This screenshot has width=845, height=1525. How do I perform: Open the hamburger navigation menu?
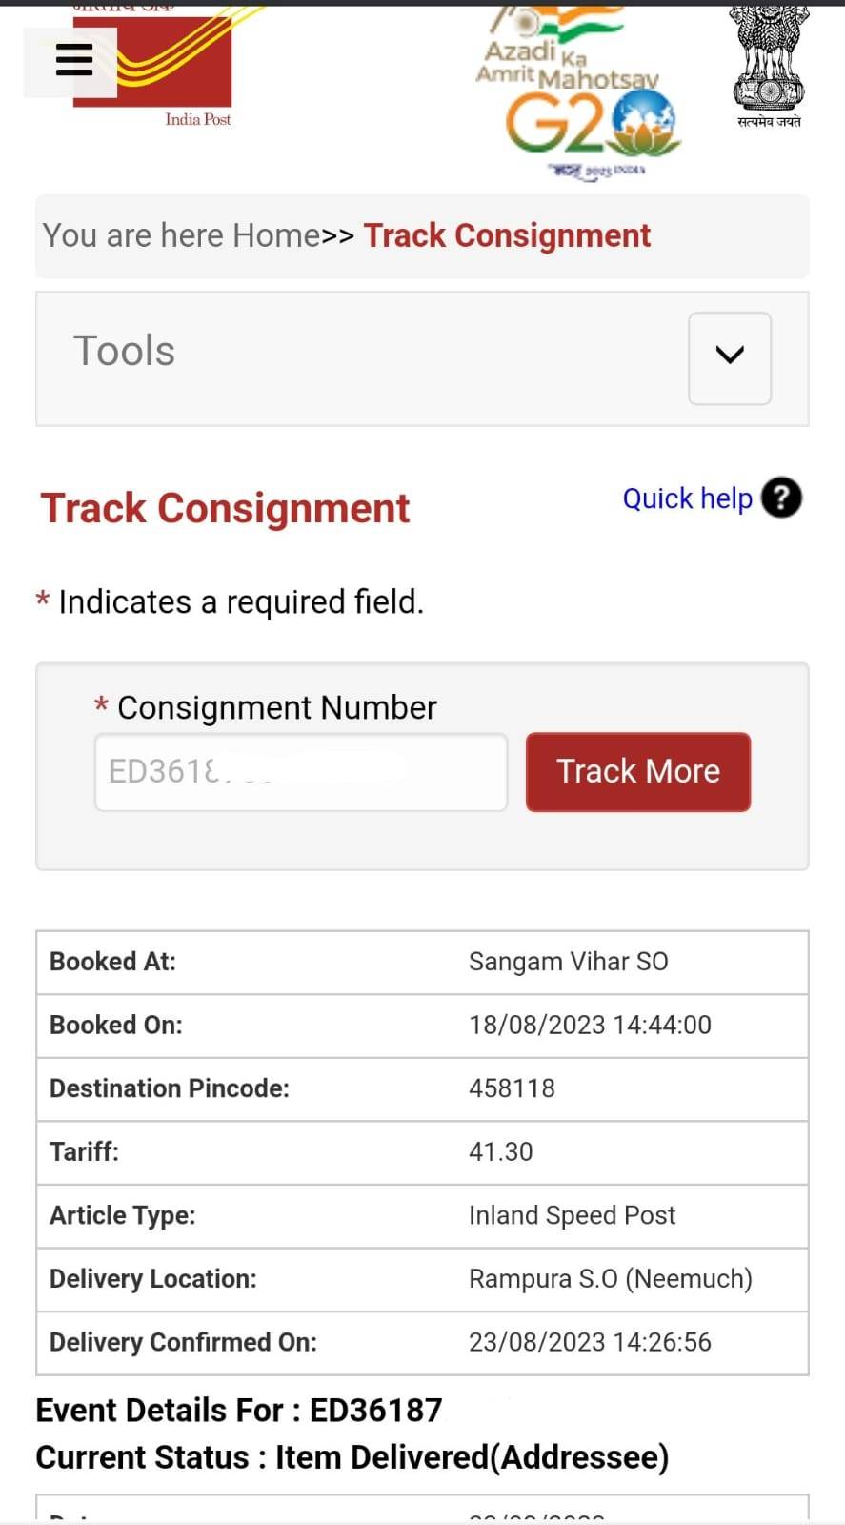73,60
